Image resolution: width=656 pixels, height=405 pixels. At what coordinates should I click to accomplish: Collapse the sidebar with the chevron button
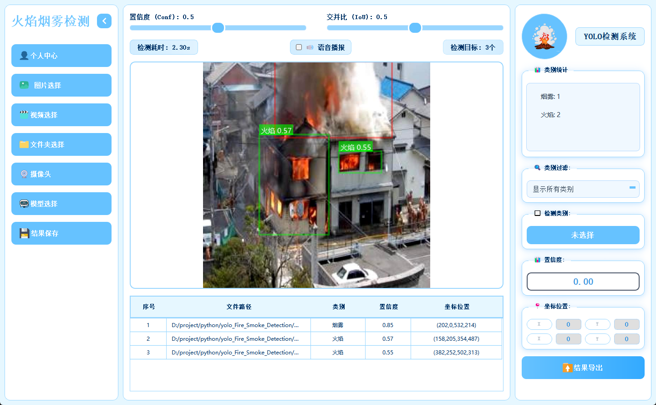tap(104, 21)
